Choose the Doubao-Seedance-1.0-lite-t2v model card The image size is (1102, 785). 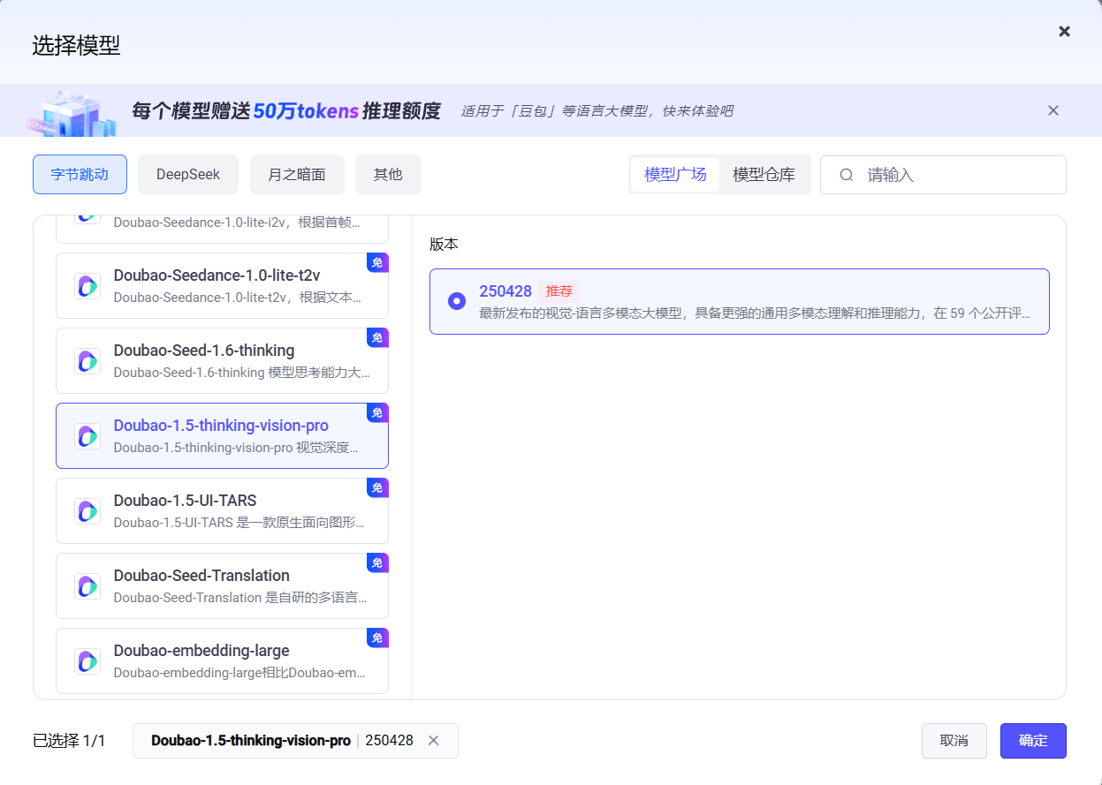222,286
